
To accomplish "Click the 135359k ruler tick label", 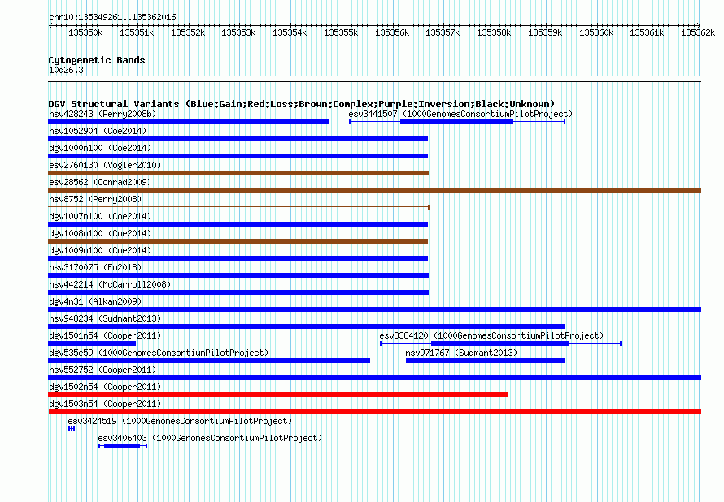I will click(x=545, y=32).
